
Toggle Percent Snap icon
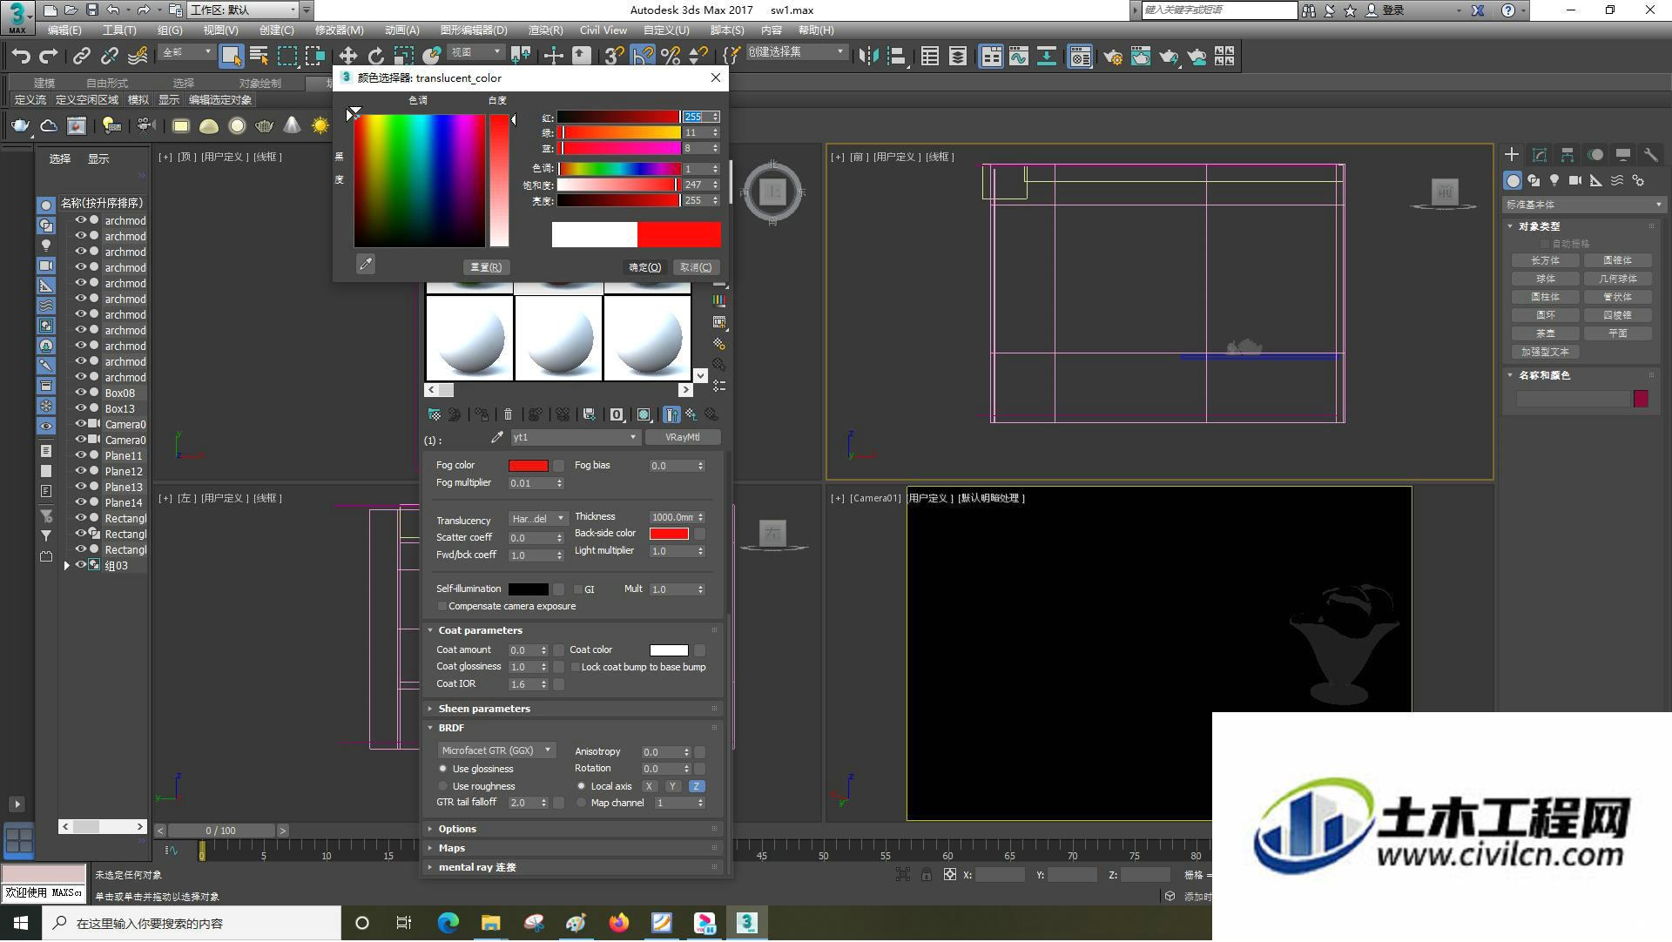click(670, 57)
